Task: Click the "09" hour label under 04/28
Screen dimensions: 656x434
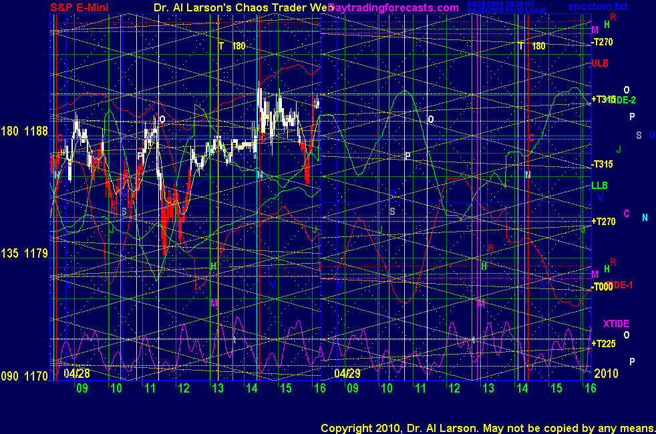Action: click(x=82, y=389)
